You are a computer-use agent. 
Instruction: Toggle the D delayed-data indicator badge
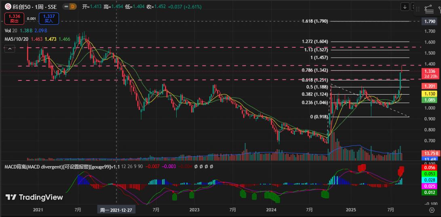pos(72,6)
